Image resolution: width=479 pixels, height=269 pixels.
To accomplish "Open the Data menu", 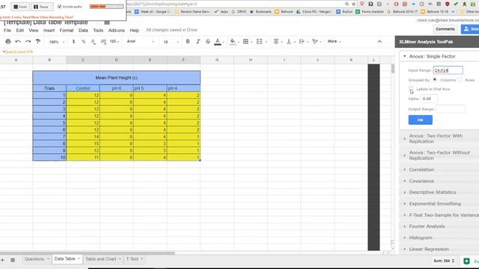I will 83,31.
